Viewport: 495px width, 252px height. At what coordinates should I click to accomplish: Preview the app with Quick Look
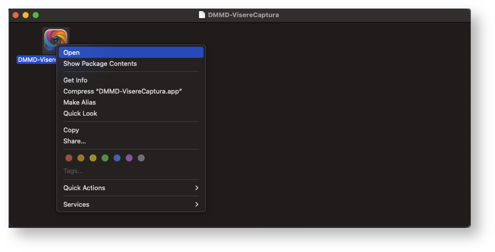tap(80, 114)
